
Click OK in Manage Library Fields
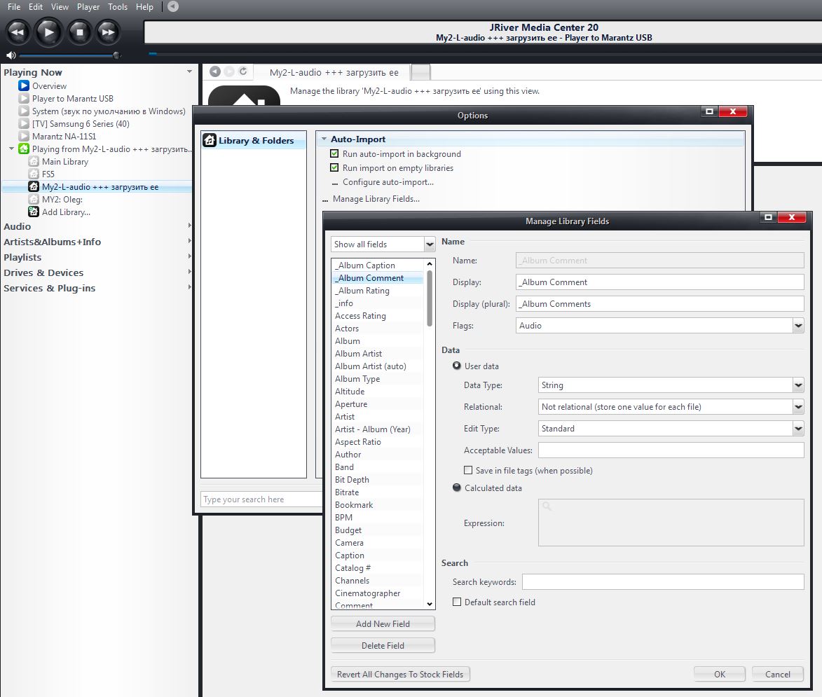(719, 674)
